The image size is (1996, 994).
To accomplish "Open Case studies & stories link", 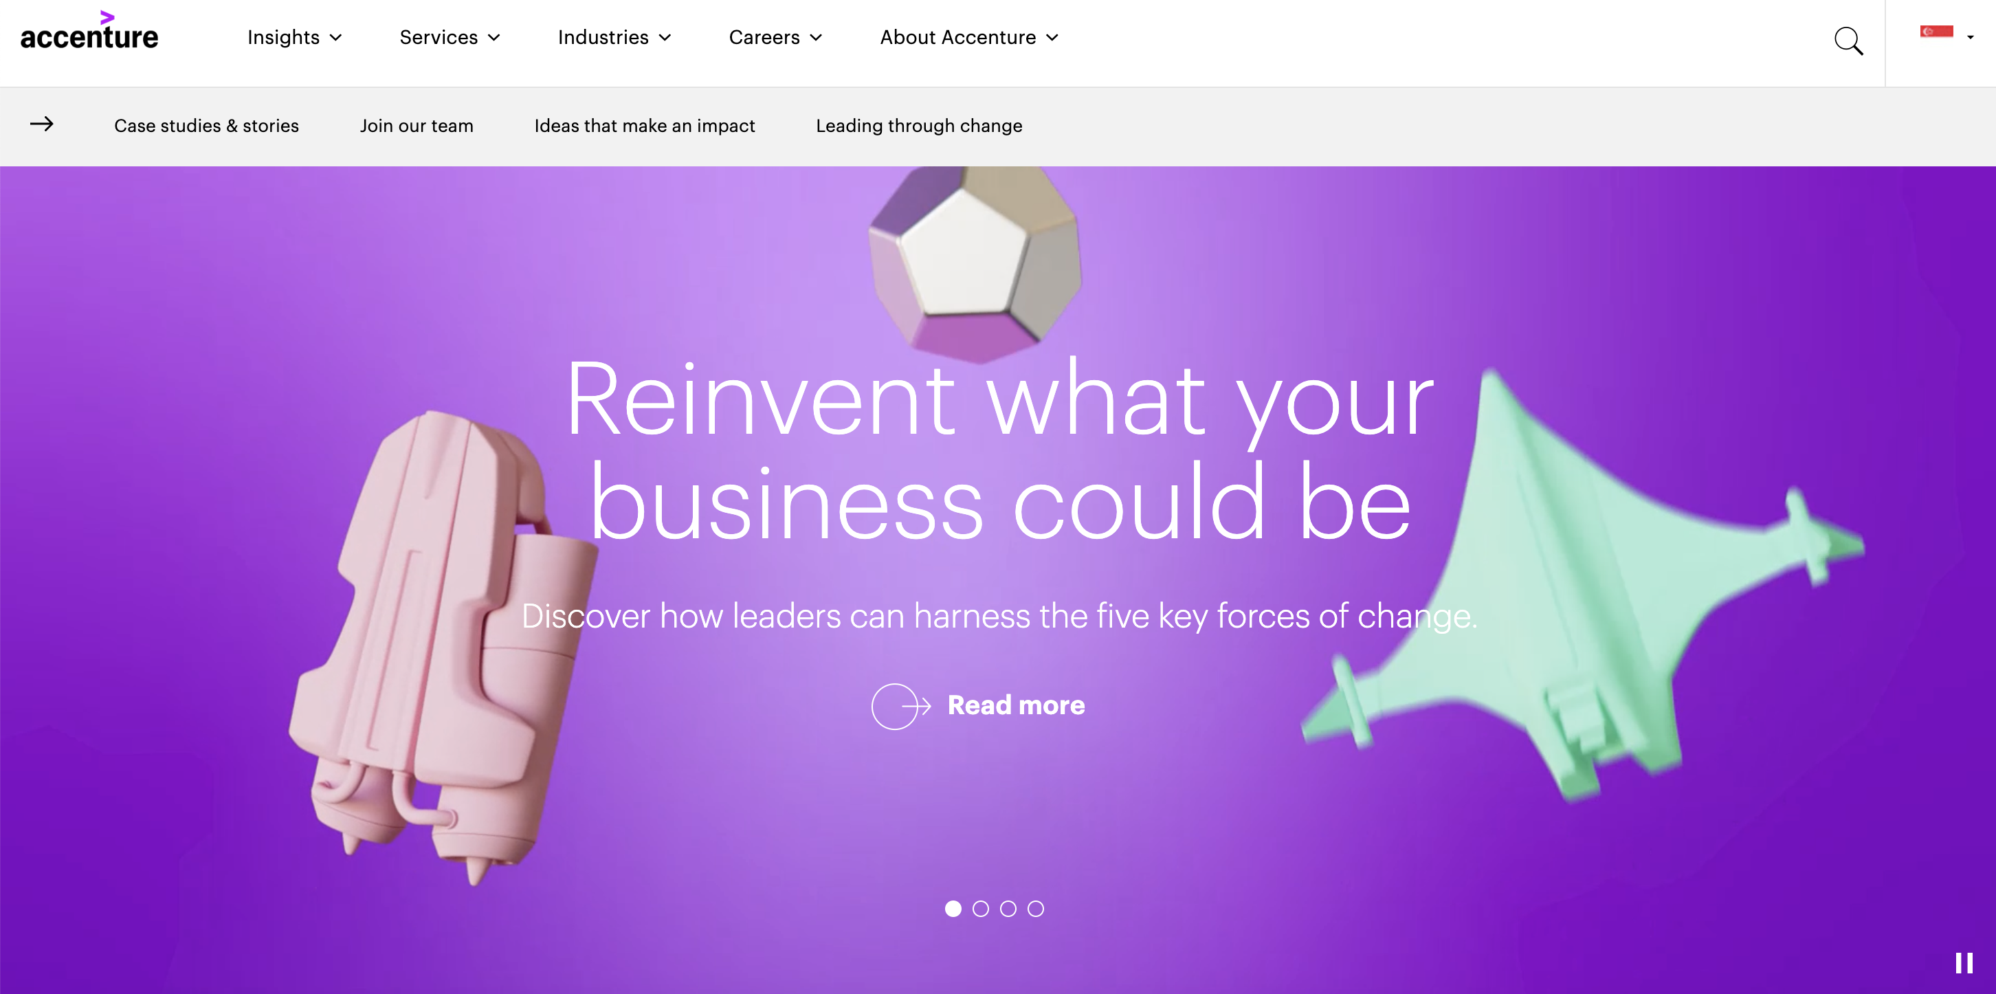I will (x=206, y=126).
